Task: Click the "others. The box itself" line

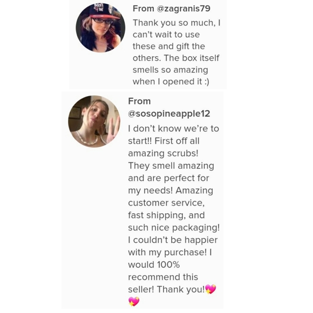Action: tap(176, 58)
